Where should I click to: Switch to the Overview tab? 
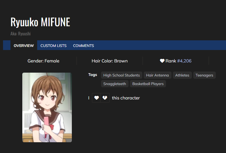pos(24,46)
